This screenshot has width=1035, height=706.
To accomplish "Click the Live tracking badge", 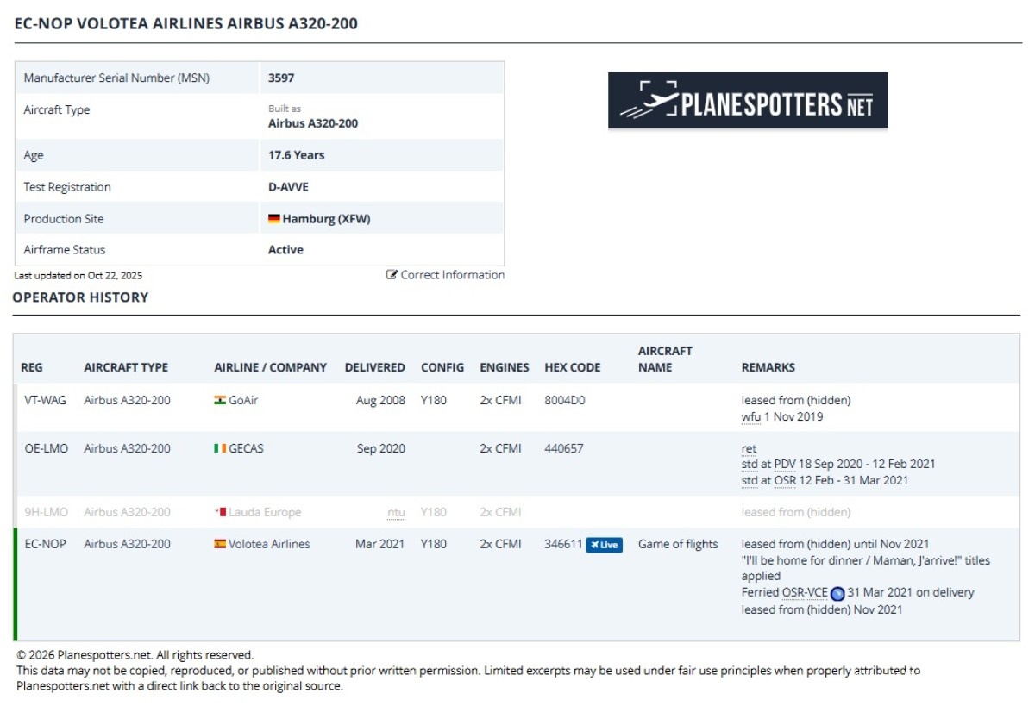I will [x=604, y=545].
